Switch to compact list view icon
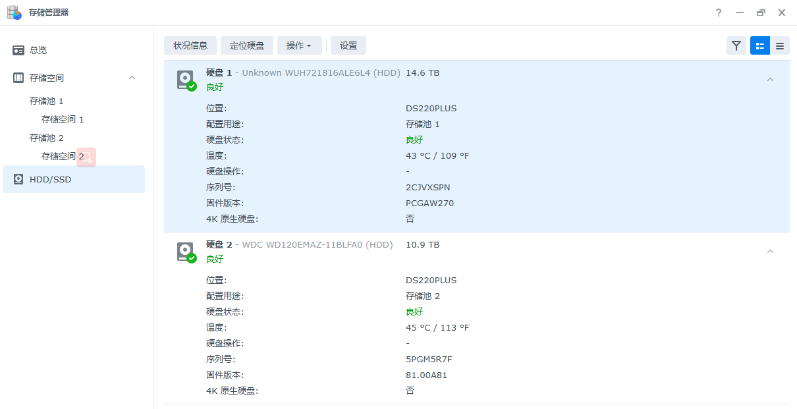 pos(780,45)
